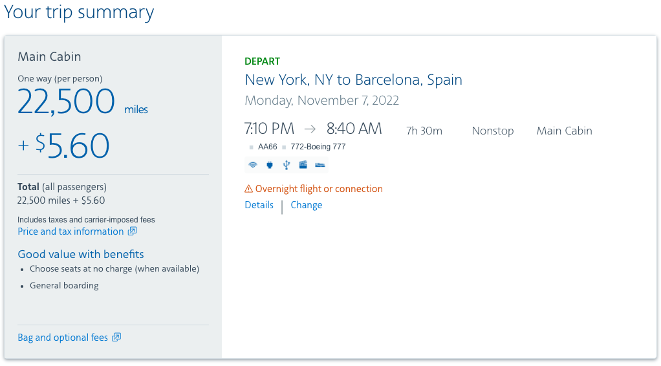Click the Good value with benefits heading
The height and width of the screenshot is (366, 661).
pyautogui.click(x=81, y=254)
